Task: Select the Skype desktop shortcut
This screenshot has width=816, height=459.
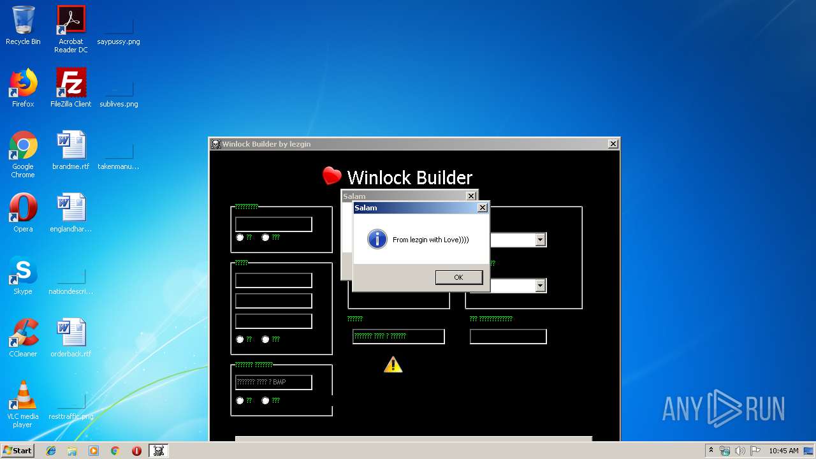Action: [x=23, y=275]
